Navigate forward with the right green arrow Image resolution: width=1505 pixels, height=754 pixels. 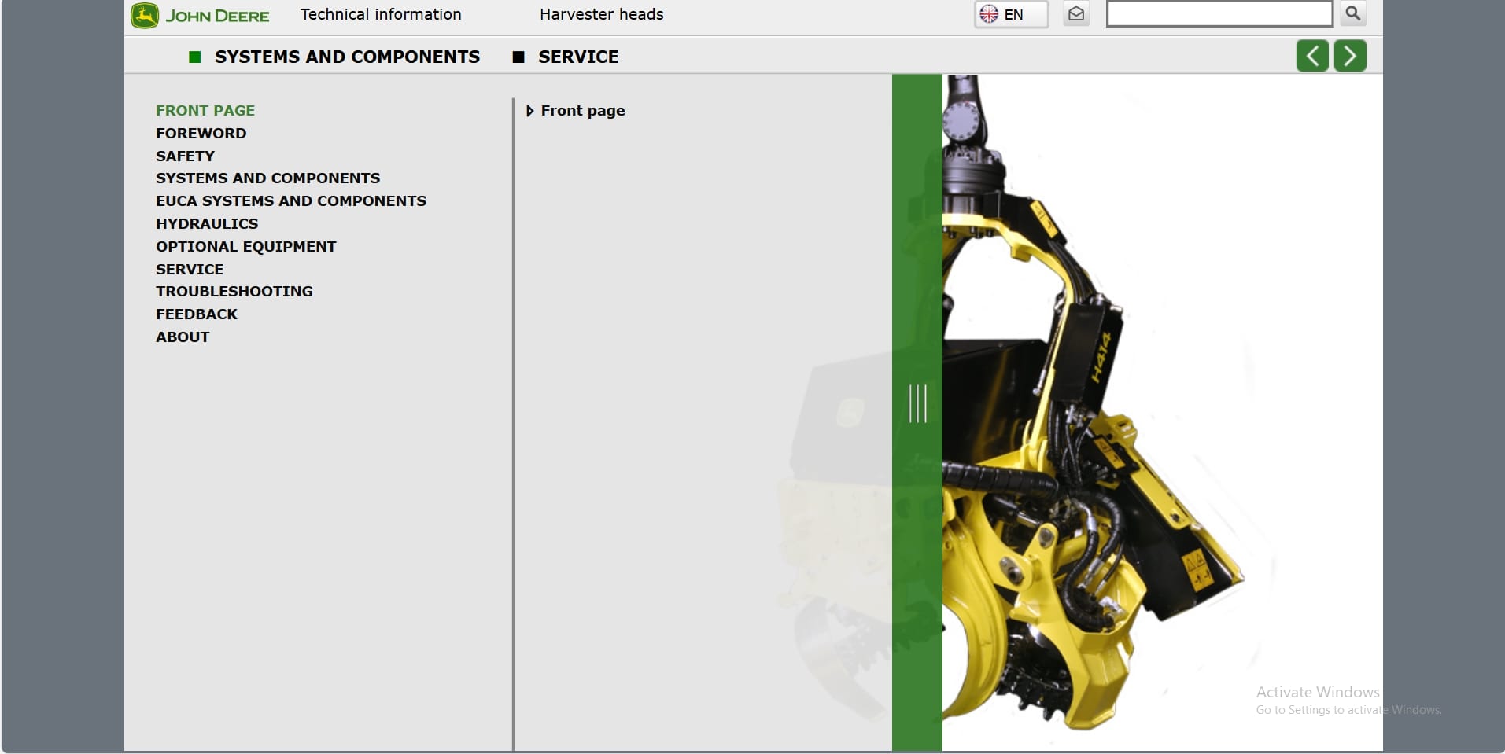click(x=1350, y=55)
